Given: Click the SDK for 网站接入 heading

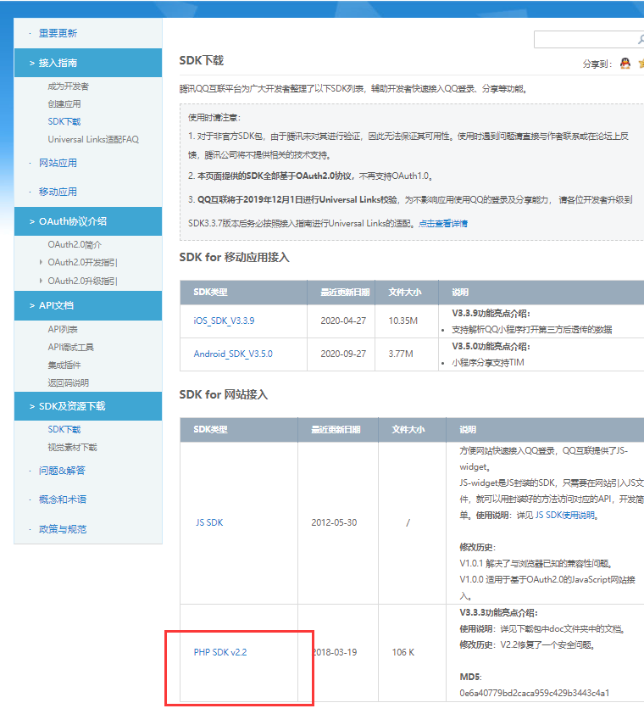Looking at the screenshot, I should point(224,394).
